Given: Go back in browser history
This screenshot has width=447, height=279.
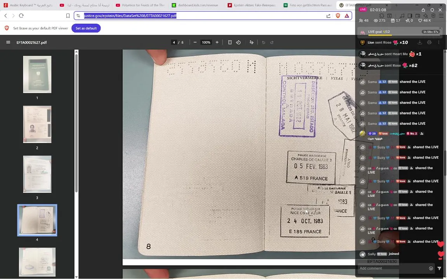Looking at the screenshot, I should click(x=6, y=15).
